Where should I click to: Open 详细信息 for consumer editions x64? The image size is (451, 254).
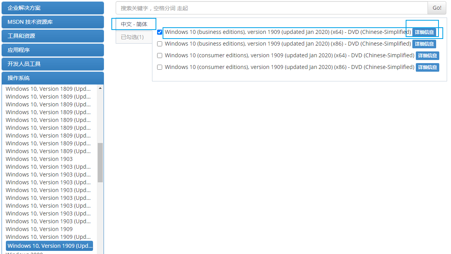(x=428, y=56)
